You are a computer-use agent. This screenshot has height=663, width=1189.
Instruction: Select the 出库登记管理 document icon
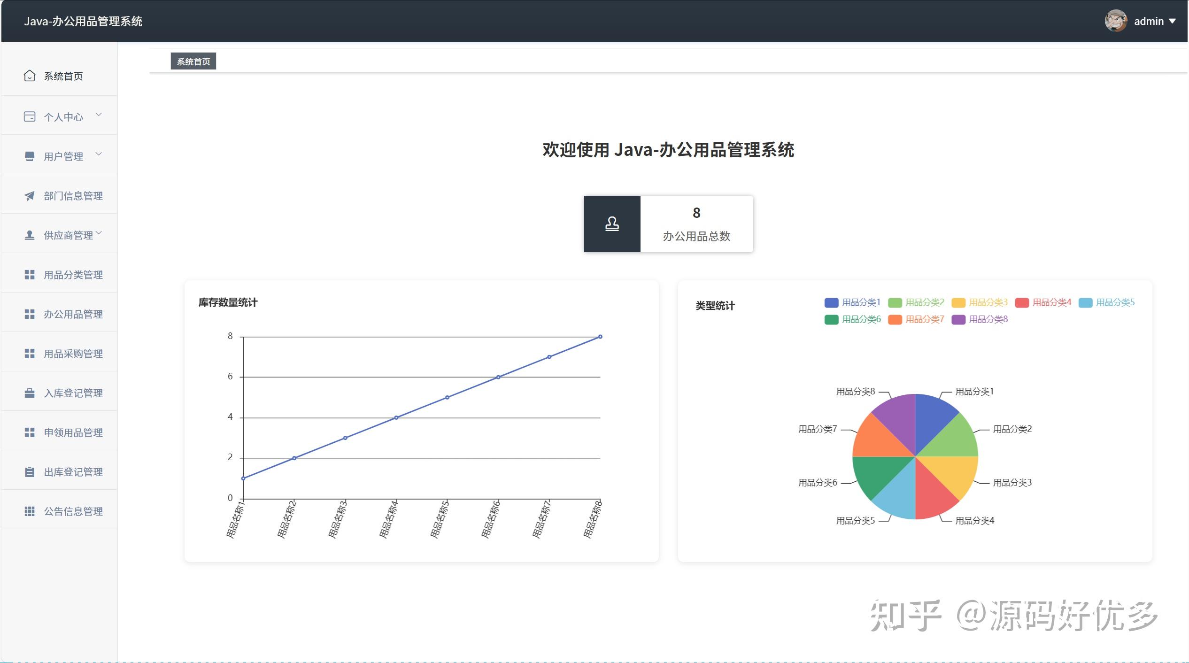[x=30, y=471]
